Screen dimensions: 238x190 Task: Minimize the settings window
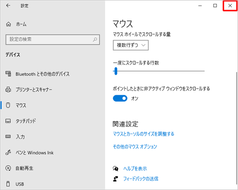coord(200,6)
